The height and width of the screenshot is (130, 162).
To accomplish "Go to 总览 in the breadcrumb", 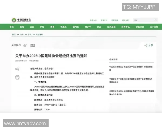I will 29,34.
